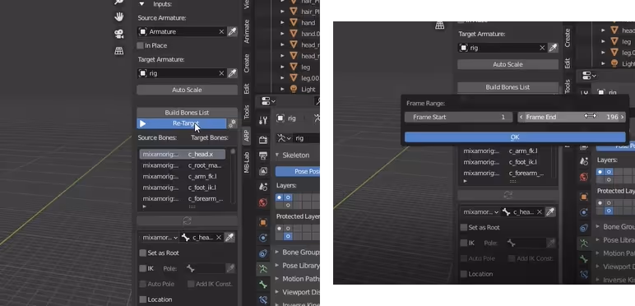Expand Bone Groups panel in left screenshot

coord(277,253)
